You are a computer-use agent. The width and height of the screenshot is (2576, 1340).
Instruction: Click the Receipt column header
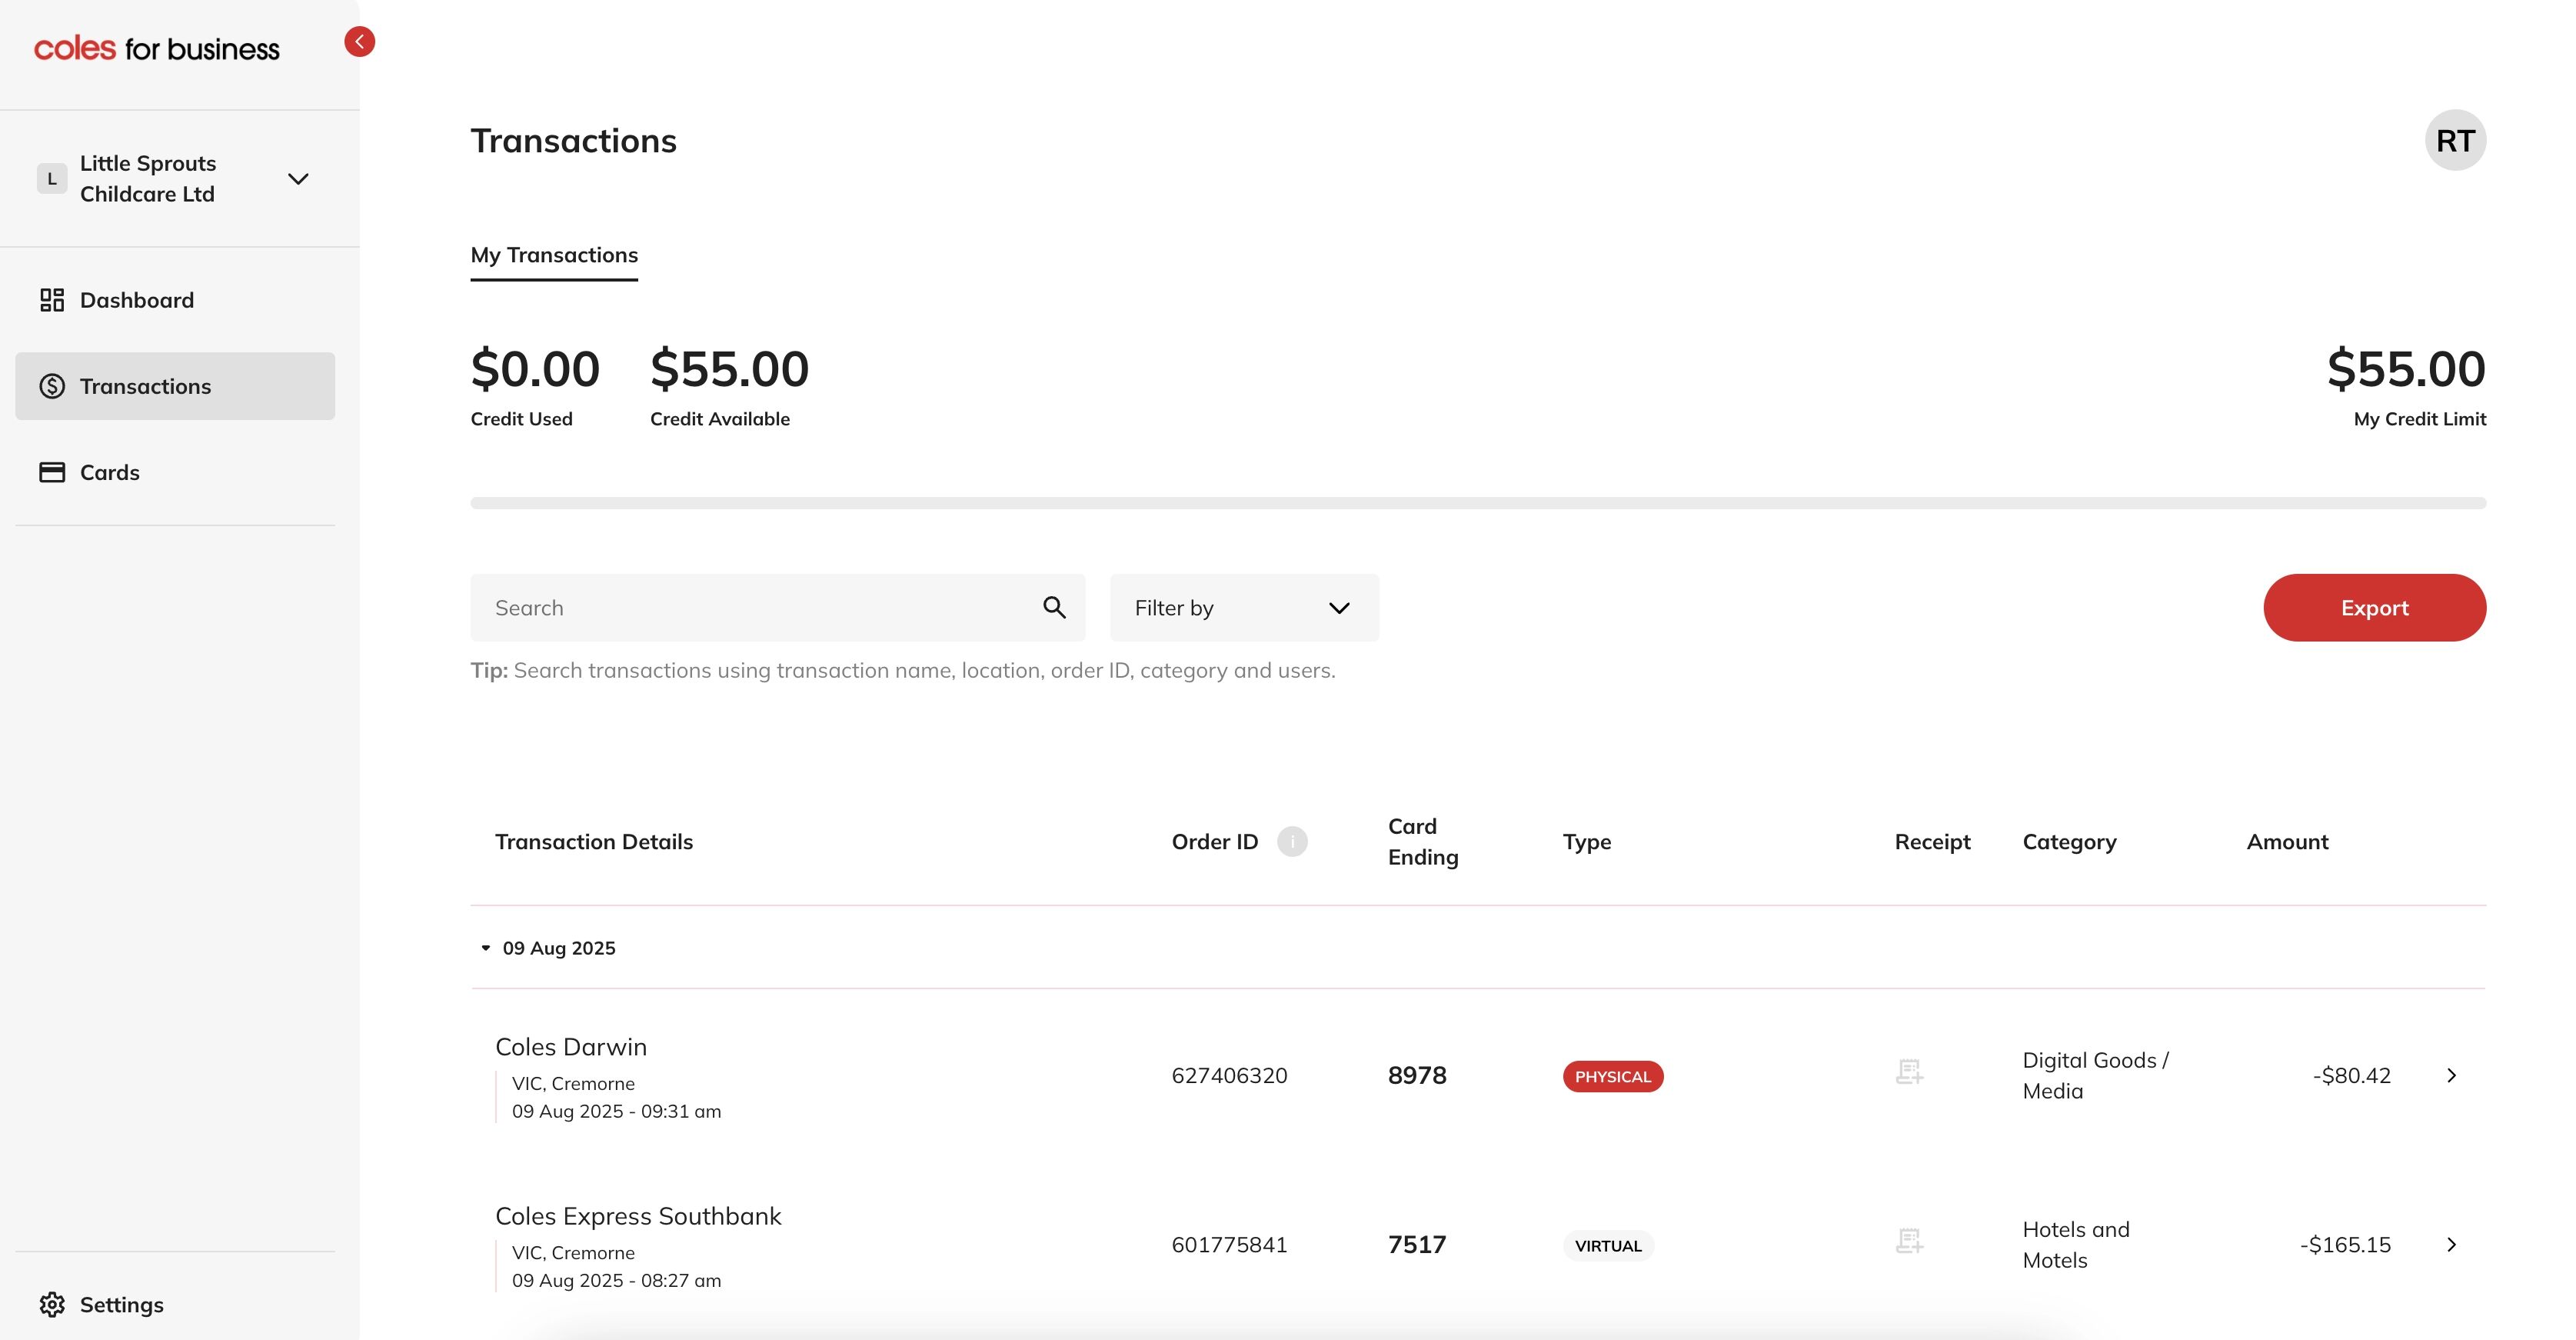1932,842
